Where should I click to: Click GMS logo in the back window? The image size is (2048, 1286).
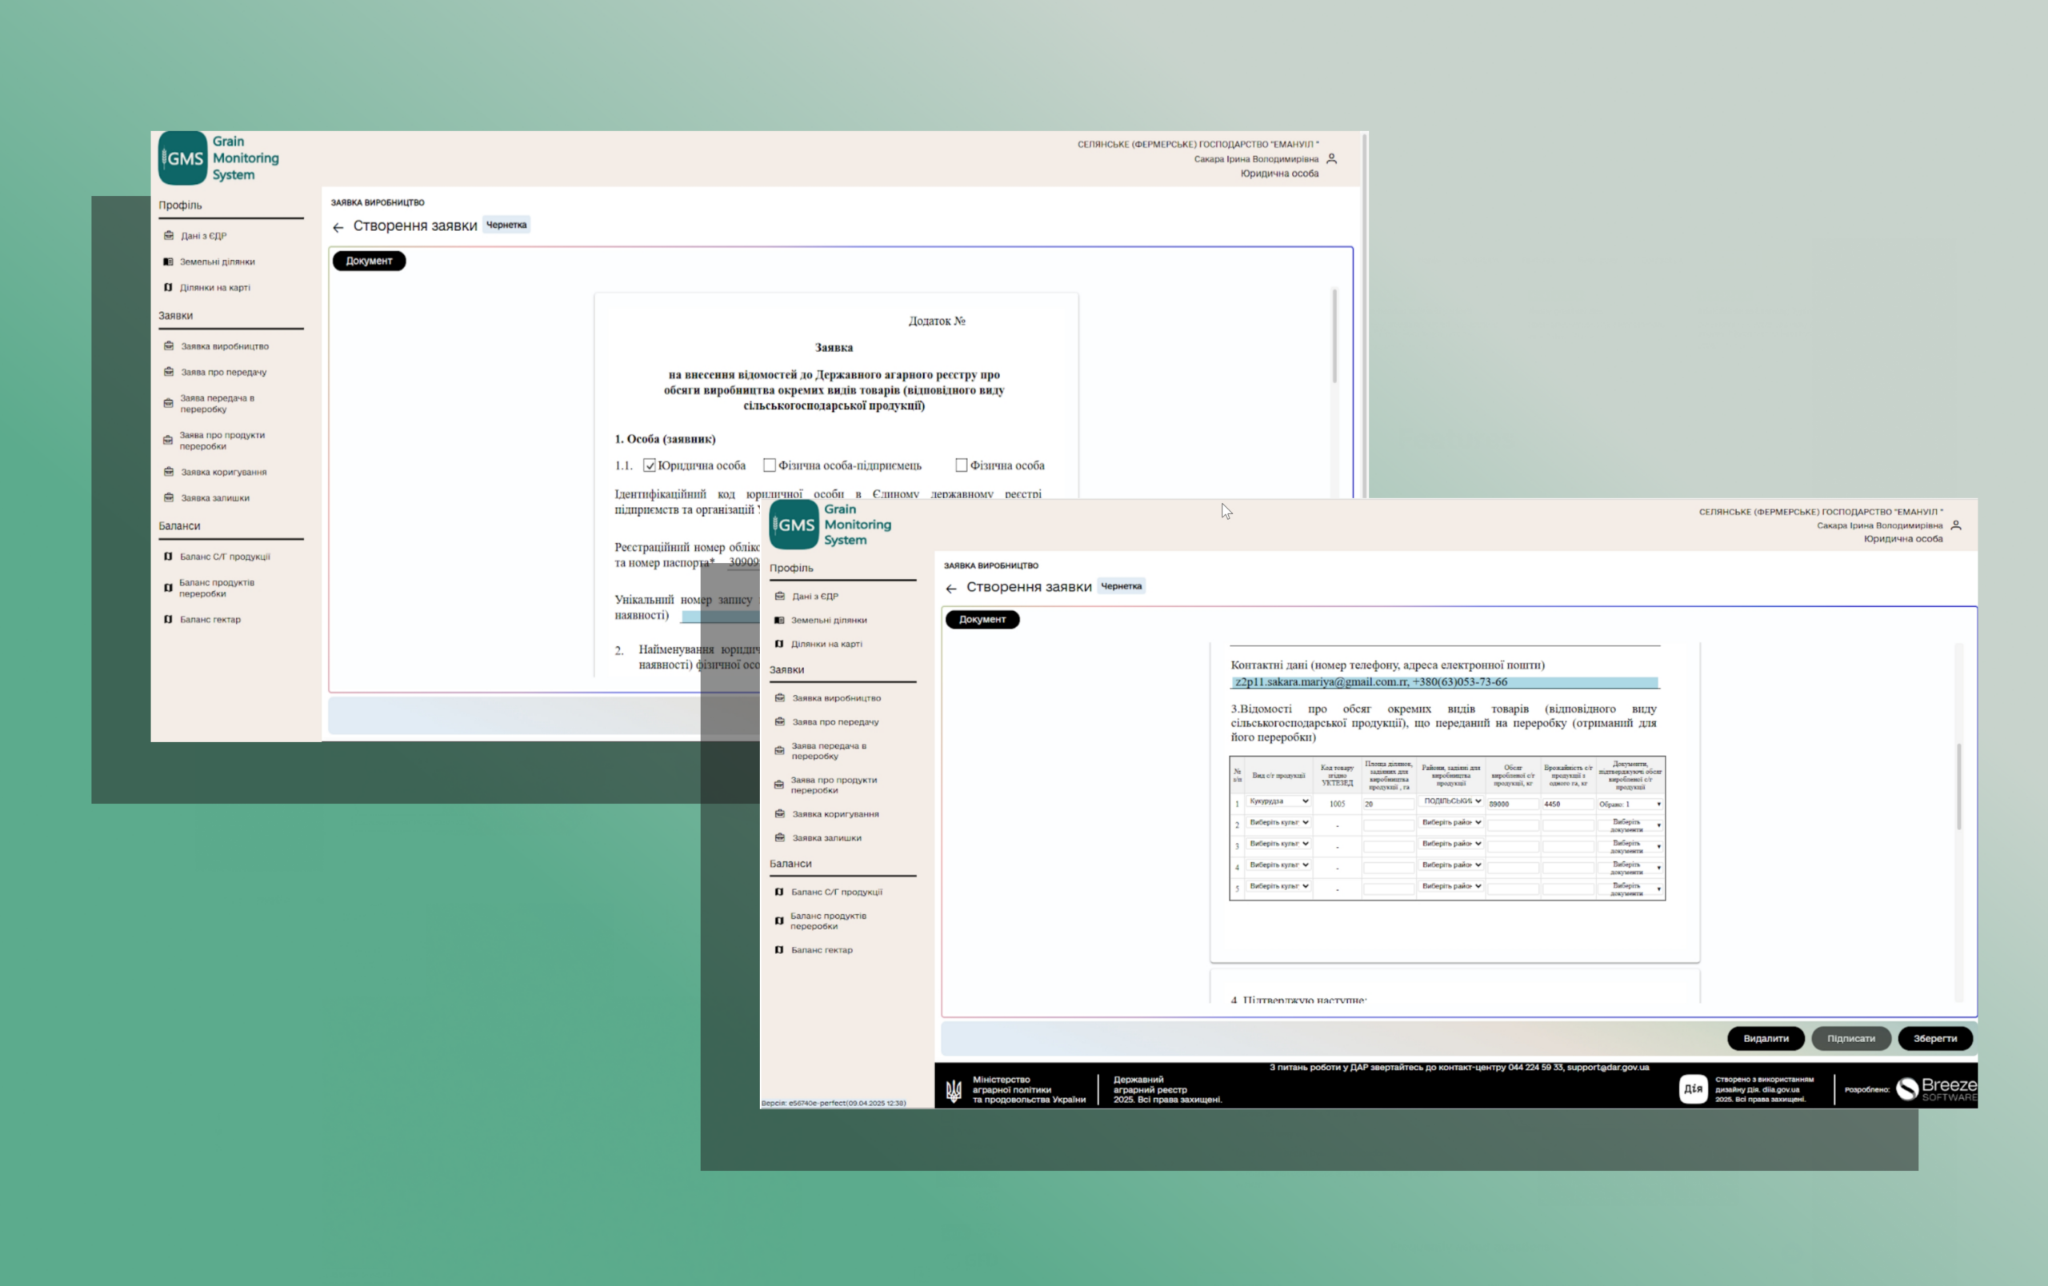coord(183,158)
